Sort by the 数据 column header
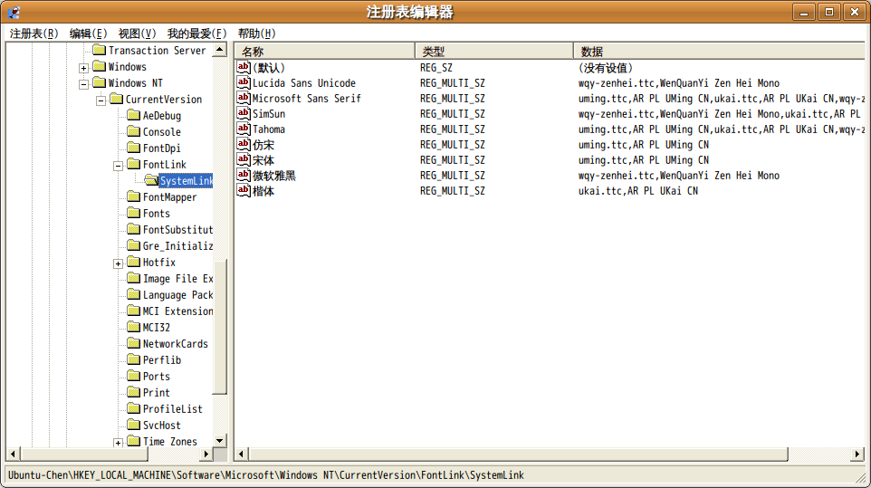 (719, 51)
